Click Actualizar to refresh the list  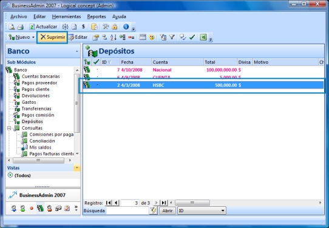[x=43, y=27]
